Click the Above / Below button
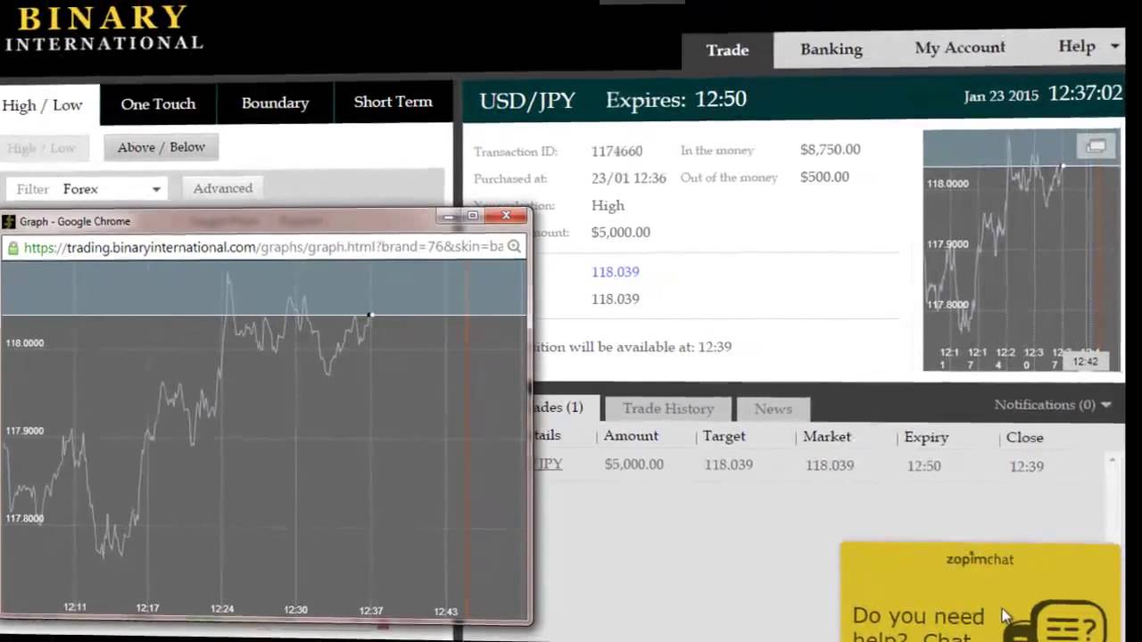The width and height of the screenshot is (1142, 642). 161,147
